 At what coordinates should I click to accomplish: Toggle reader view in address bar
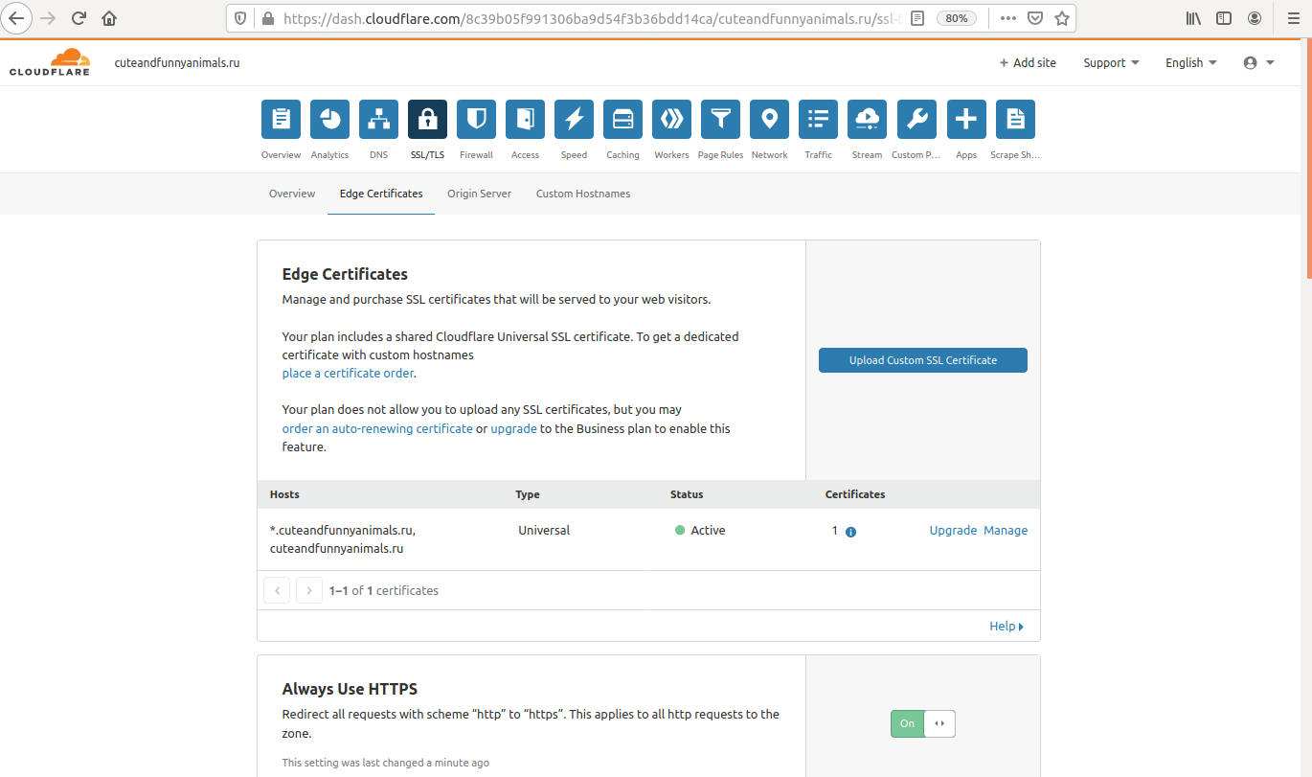tap(917, 17)
